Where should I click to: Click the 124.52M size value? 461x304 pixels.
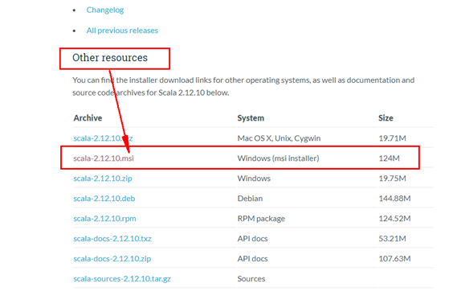[x=394, y=219]
